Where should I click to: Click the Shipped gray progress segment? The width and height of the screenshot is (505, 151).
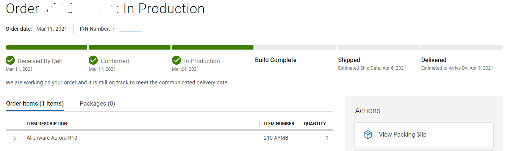[379, 47]
